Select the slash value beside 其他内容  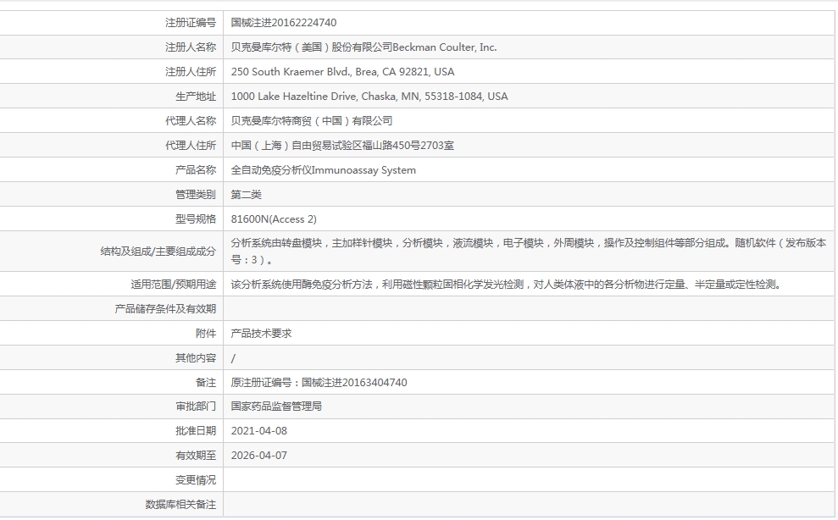tap(233, 358)
